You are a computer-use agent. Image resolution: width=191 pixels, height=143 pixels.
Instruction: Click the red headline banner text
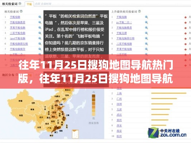(x=95, y=72)
